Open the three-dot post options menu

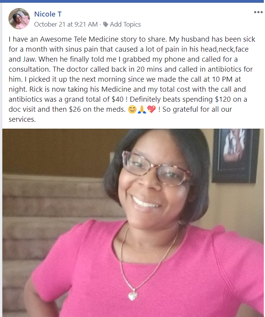tap(258, 12)
